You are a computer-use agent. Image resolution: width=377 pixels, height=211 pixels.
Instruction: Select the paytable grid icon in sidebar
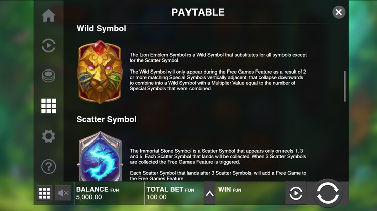coord(48,106)
